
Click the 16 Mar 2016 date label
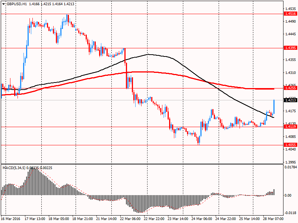click(10, 219)
